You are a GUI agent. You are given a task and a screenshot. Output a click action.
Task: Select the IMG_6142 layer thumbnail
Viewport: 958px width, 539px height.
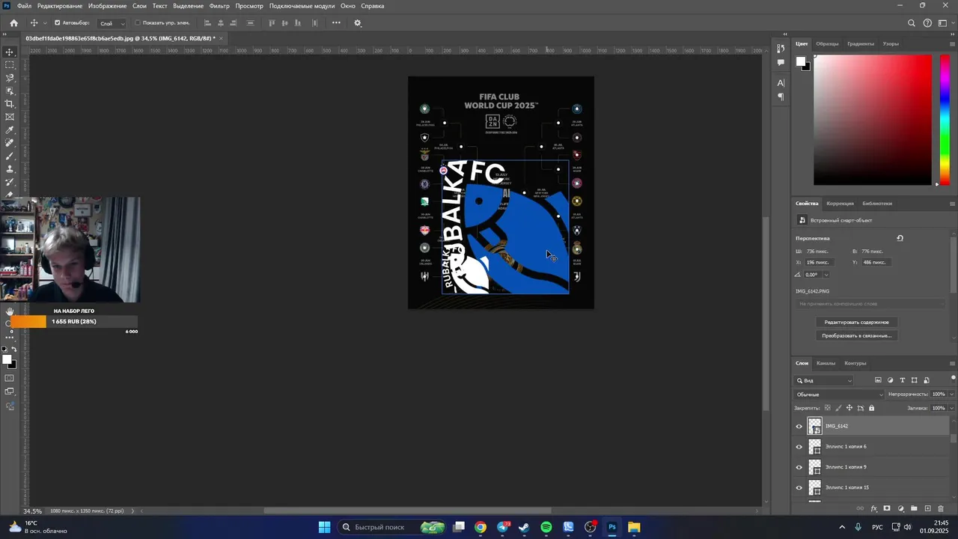814,427
